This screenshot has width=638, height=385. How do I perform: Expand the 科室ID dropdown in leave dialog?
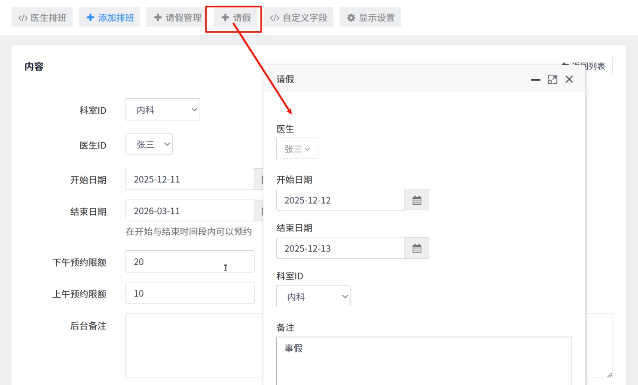313,297
